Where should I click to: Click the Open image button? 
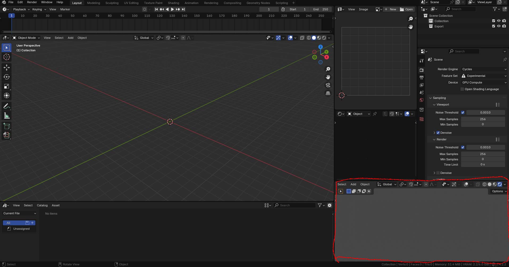tap(406, 9)
